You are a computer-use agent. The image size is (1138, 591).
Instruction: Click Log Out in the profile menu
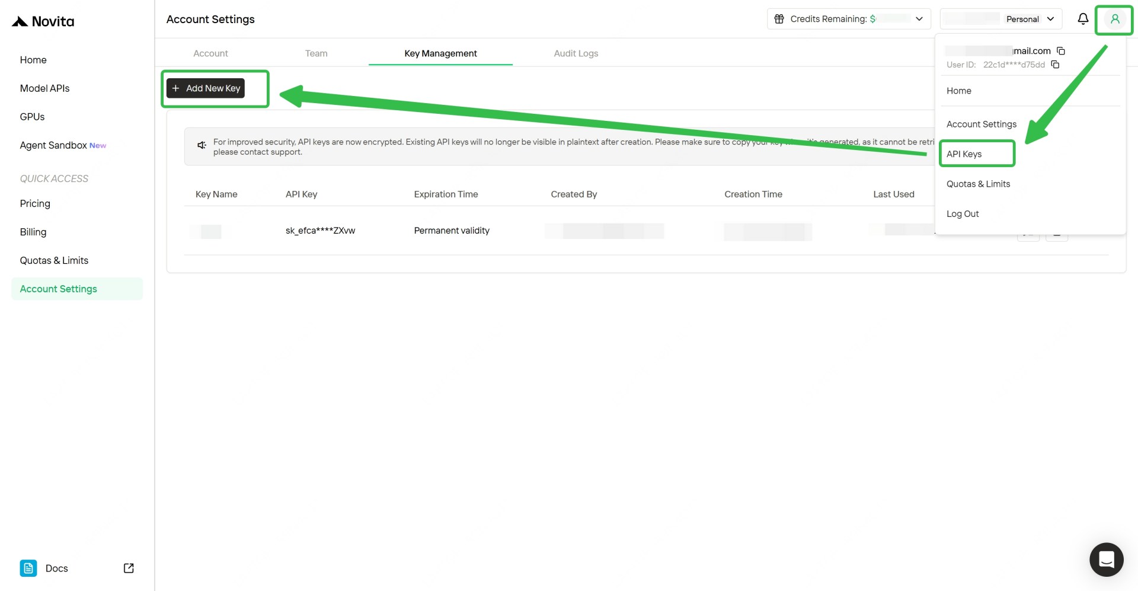coord(963,213)
